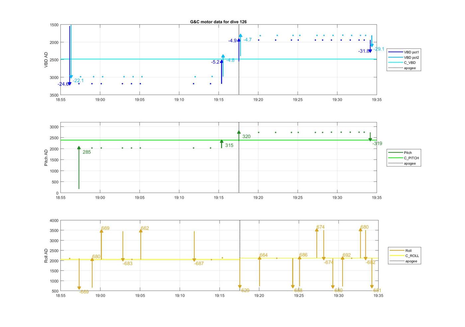Click the '315' pitch data label
465x327 pixels.
pyautogui.click(x=229, y=145)
